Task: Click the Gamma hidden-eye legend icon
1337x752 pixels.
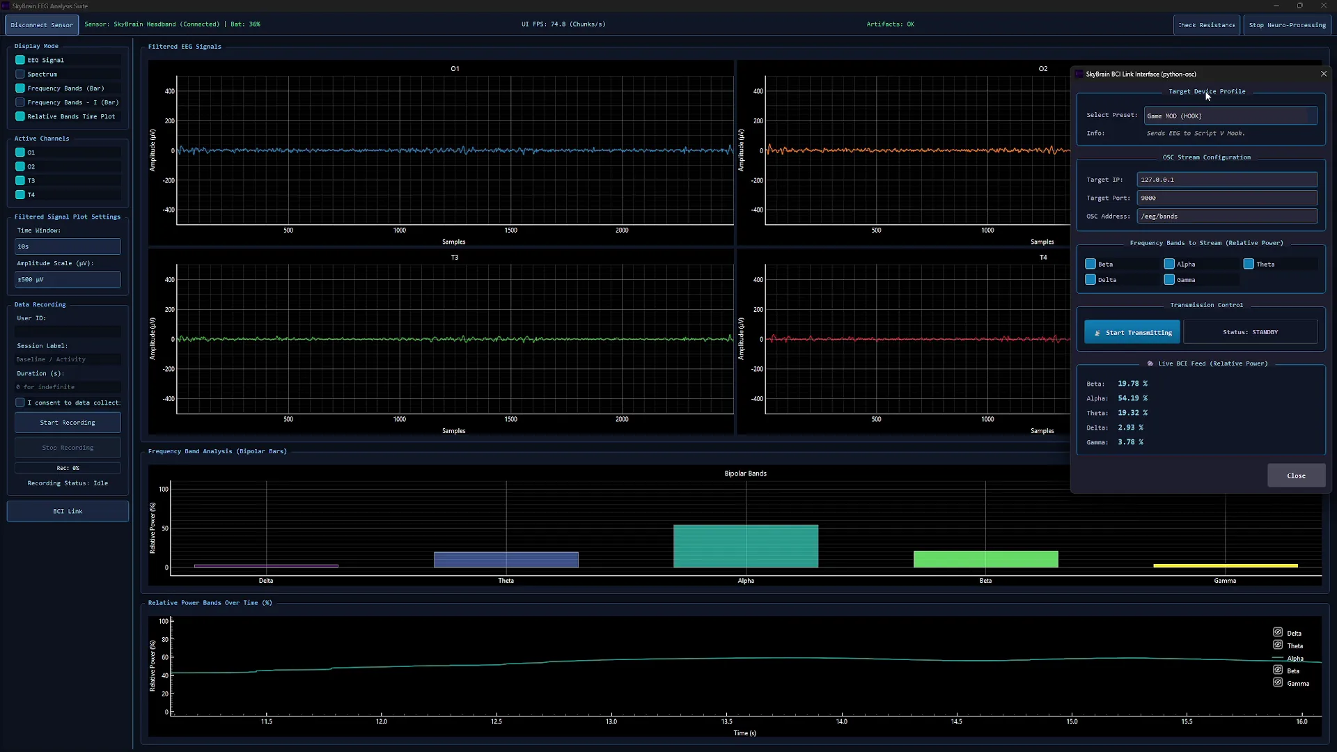Action: (1278, 682)
